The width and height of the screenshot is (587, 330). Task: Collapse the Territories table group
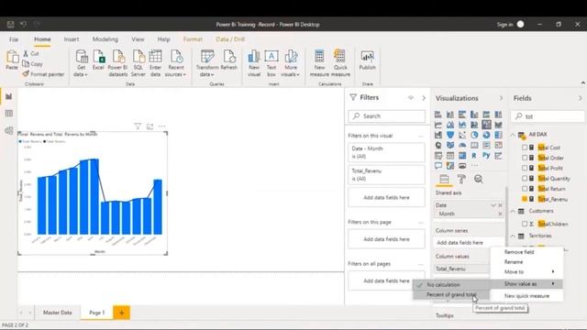(513, 236)
